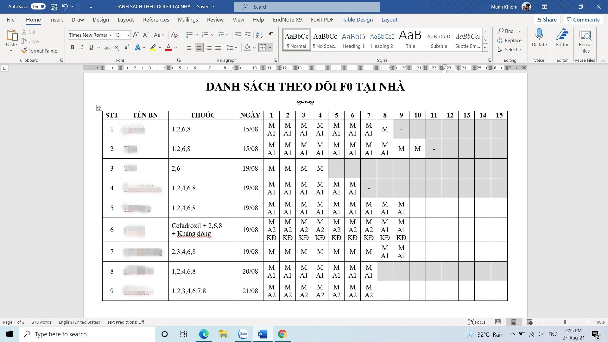The width and height of the screenshot is (608, 342).
Task: Open the font name dropdown
Action: click(111, 35)
